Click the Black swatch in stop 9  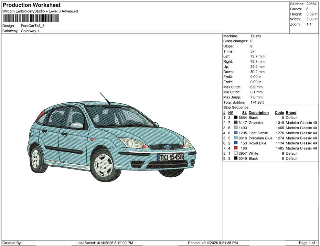pyautogui.click(x=236, y=158)
